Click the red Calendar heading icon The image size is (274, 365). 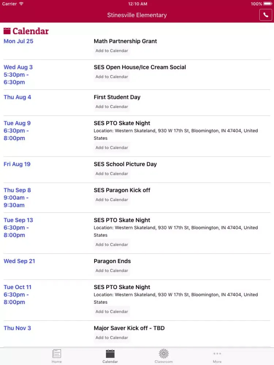(x=7, y=31)
